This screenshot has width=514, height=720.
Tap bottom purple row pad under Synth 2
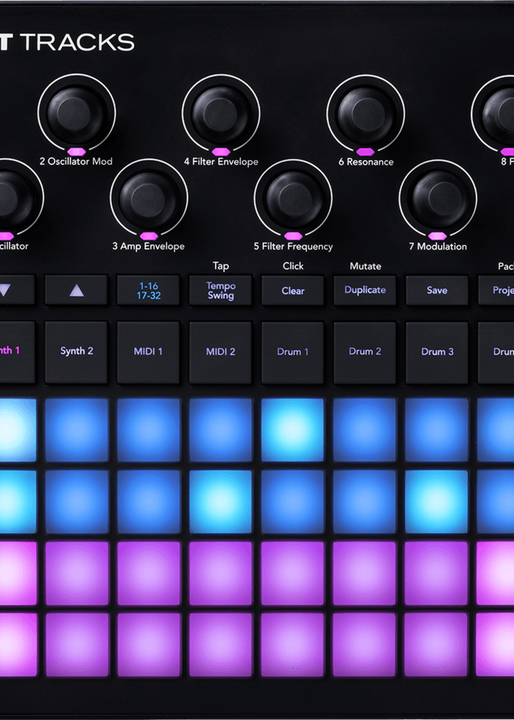coord(77,645)
